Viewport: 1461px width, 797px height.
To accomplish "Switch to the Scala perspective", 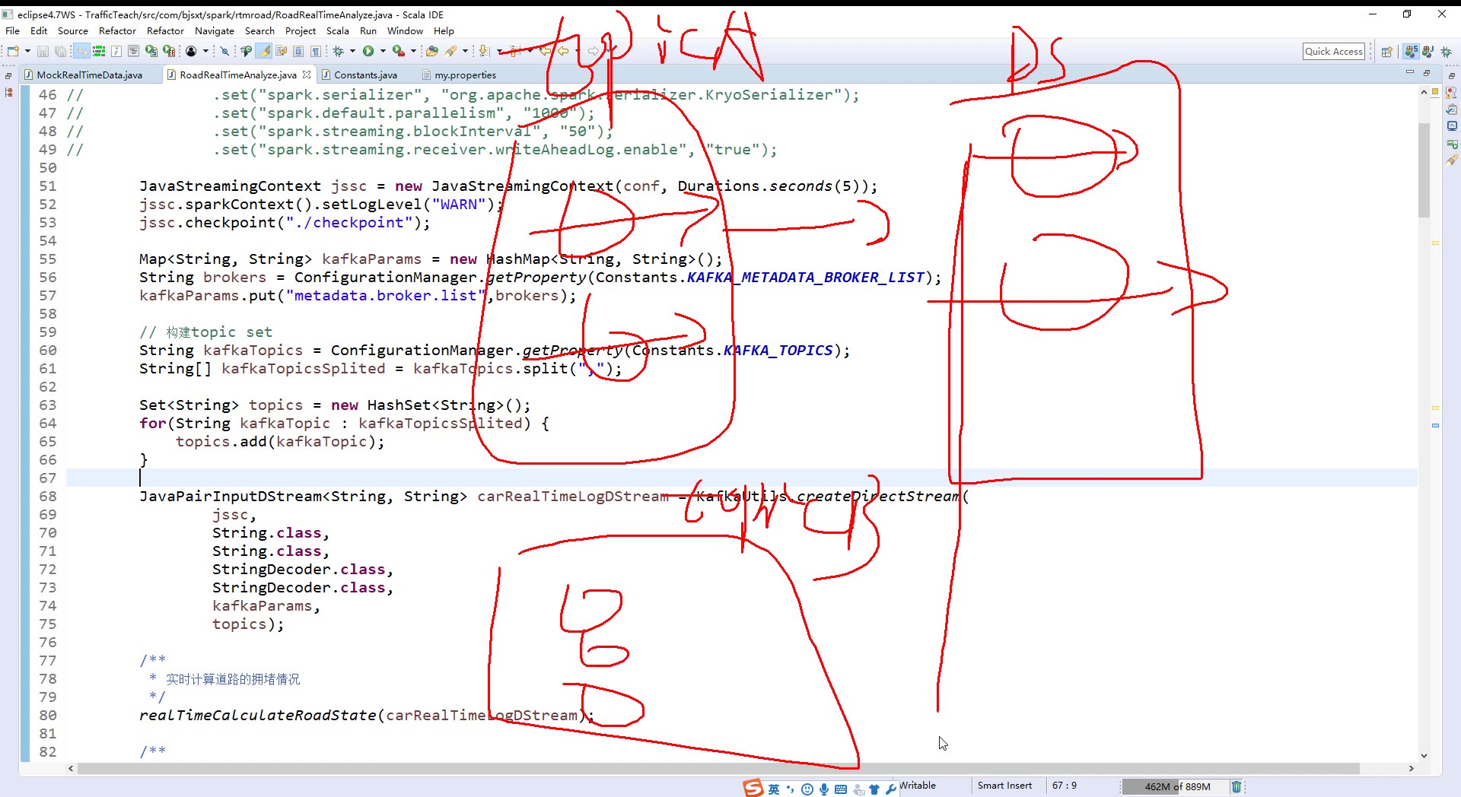I will tap(1412, 51).
